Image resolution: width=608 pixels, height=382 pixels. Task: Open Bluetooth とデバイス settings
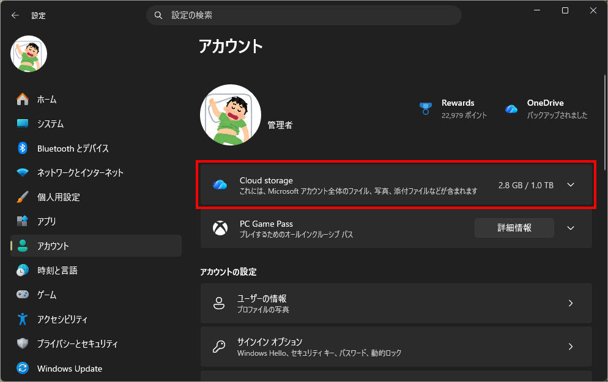[72, 148]
